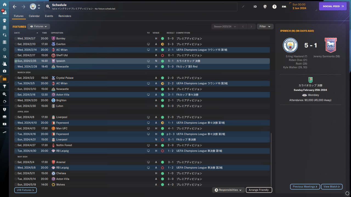This screenshot has height=197, width=351.
Task: Open the two-people Staff icon in sidebar
Action: 4,57
